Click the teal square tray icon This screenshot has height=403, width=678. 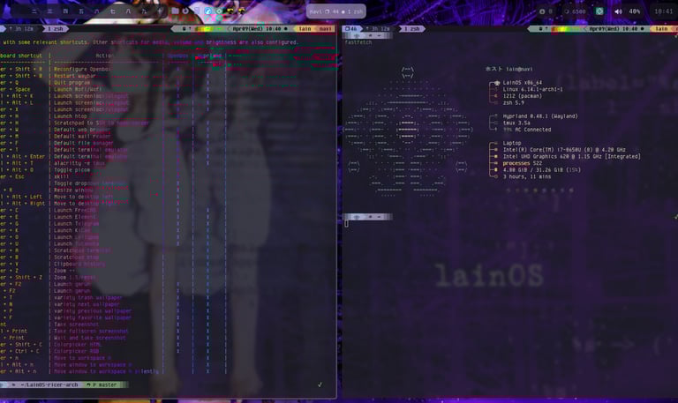(x=599, y=11)
